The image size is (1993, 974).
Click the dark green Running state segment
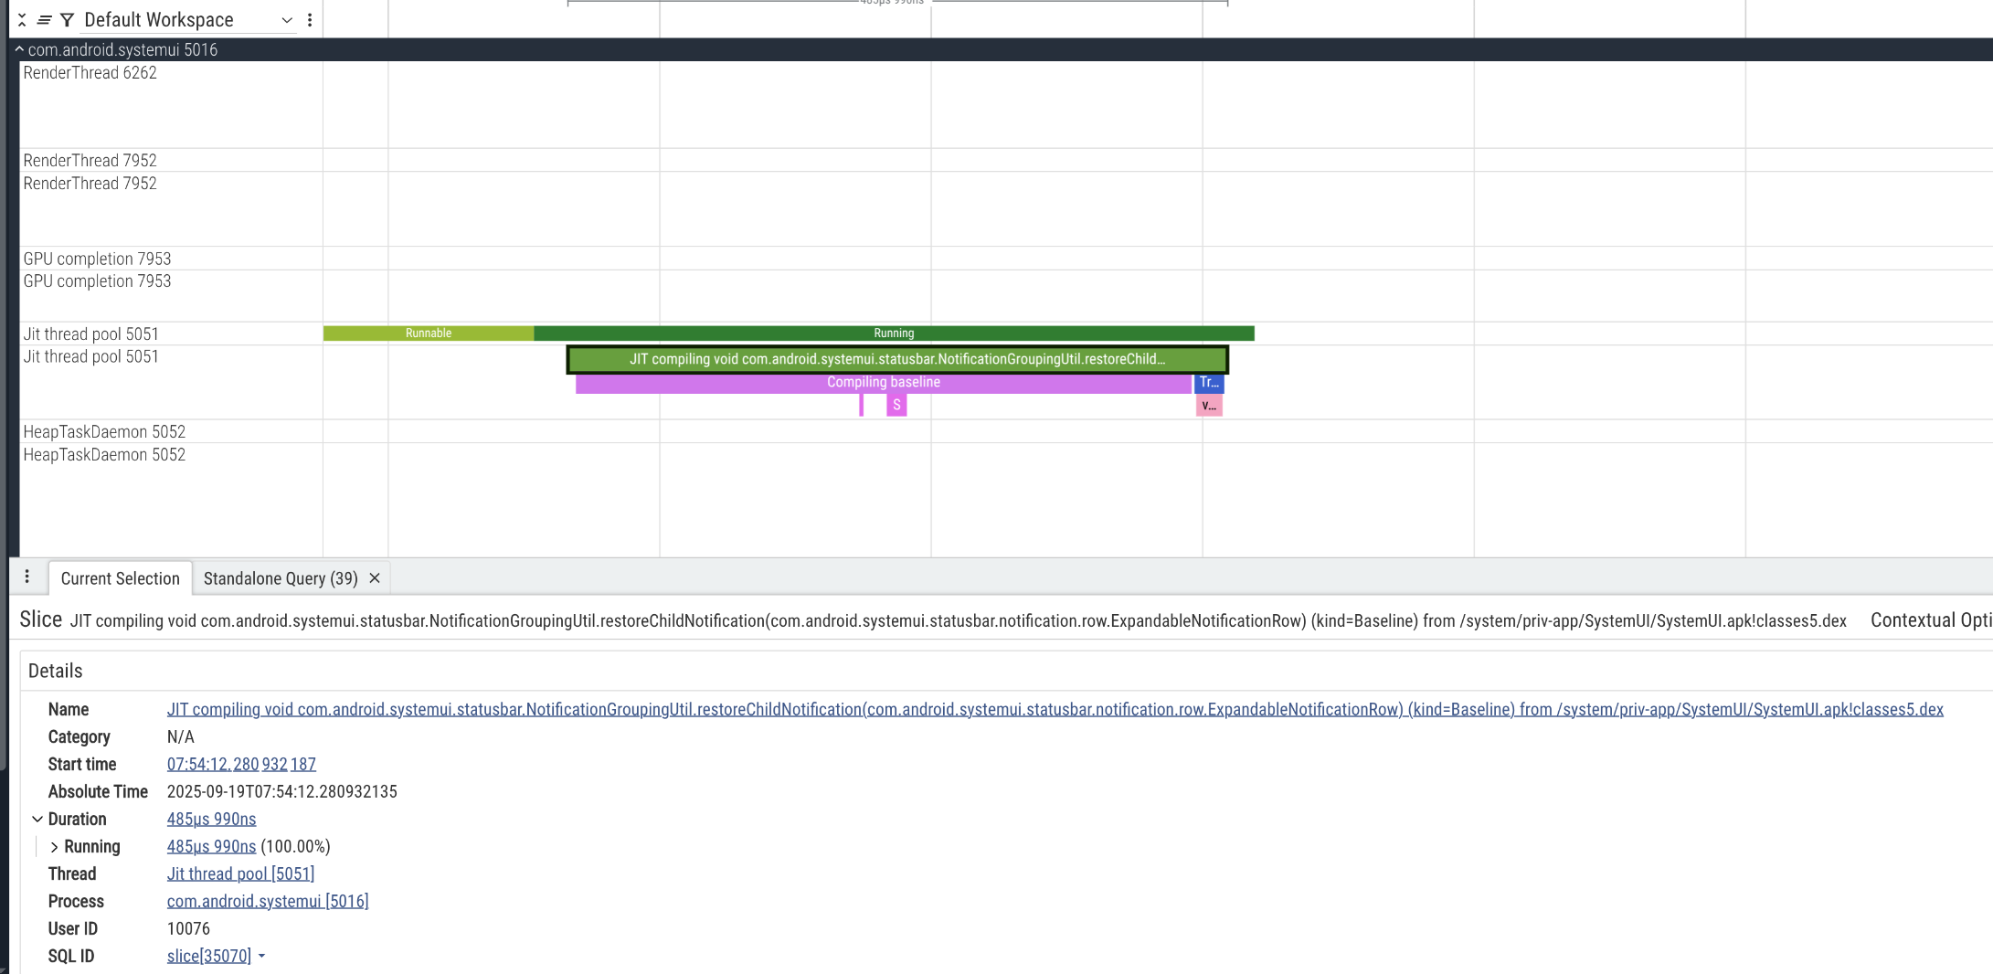pyautogui.click(x=893, y=333)
